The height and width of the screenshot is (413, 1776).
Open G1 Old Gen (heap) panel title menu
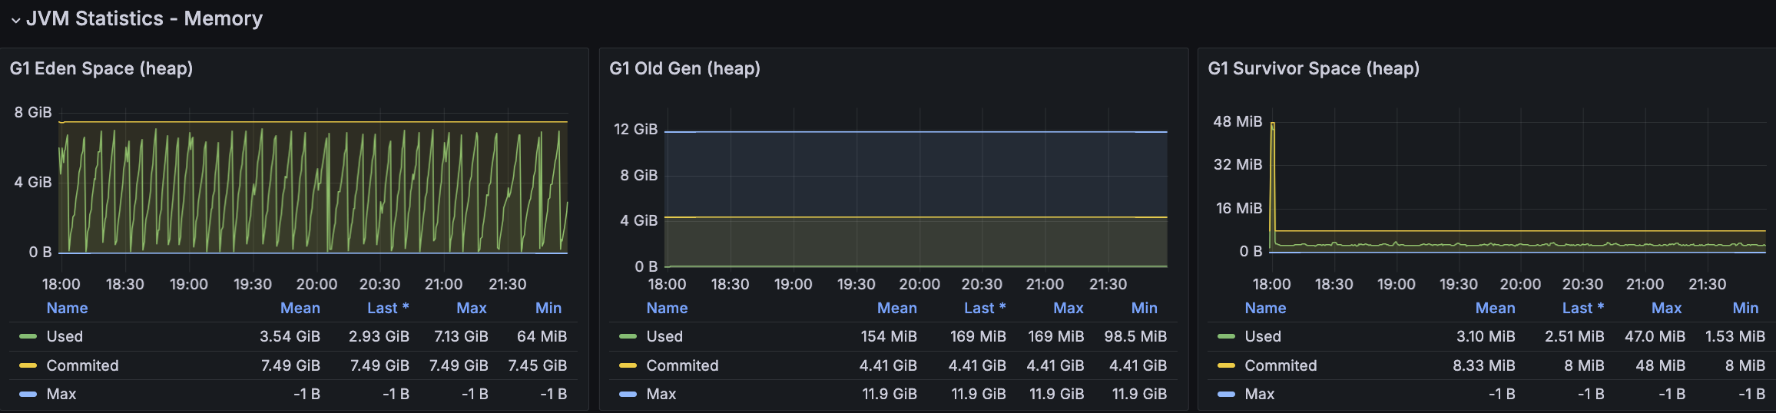pos(684,68)
